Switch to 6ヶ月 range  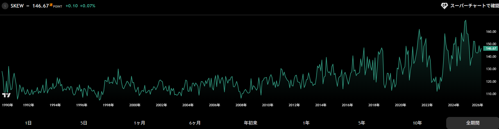[195, 123]
